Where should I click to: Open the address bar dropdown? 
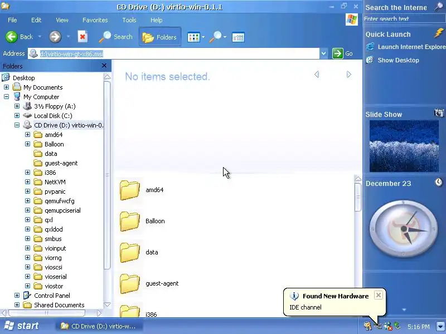tap(324, 53)
